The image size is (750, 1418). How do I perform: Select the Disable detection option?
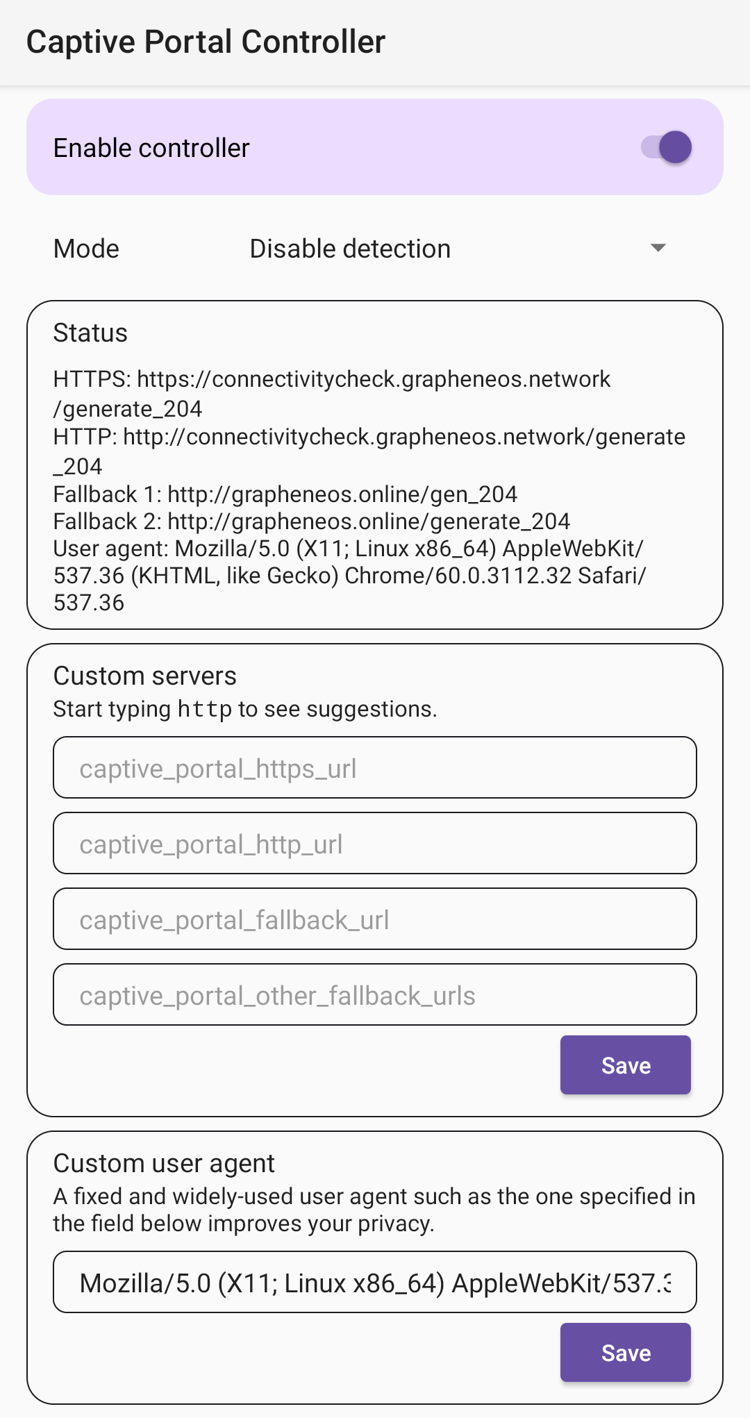349,248
